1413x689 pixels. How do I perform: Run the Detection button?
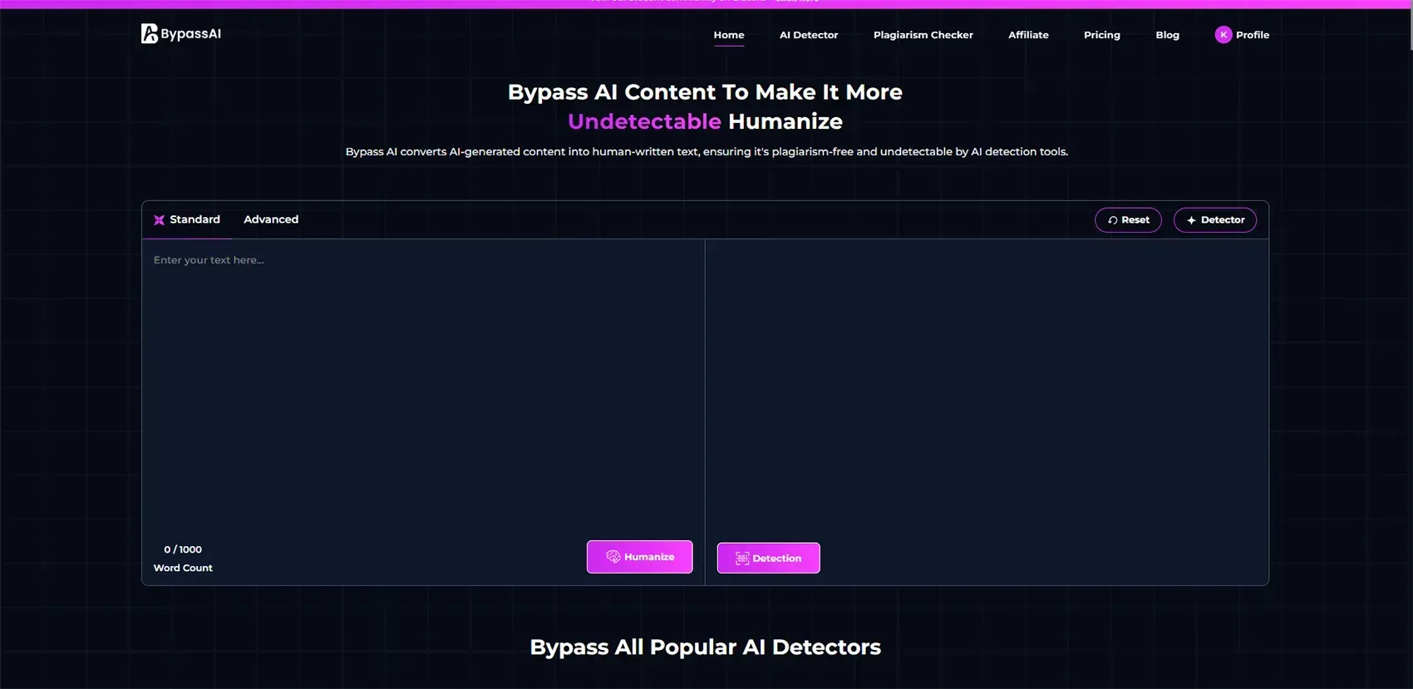tap(768, 558)
